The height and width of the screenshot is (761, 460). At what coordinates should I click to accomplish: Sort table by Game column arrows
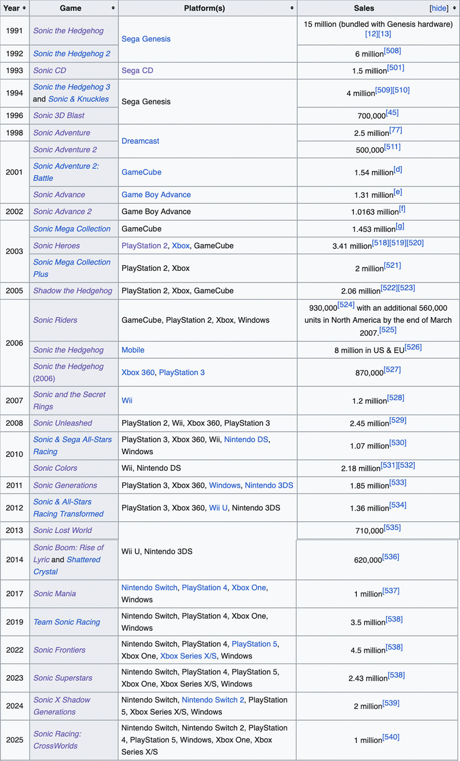click(x=113, y=8)
